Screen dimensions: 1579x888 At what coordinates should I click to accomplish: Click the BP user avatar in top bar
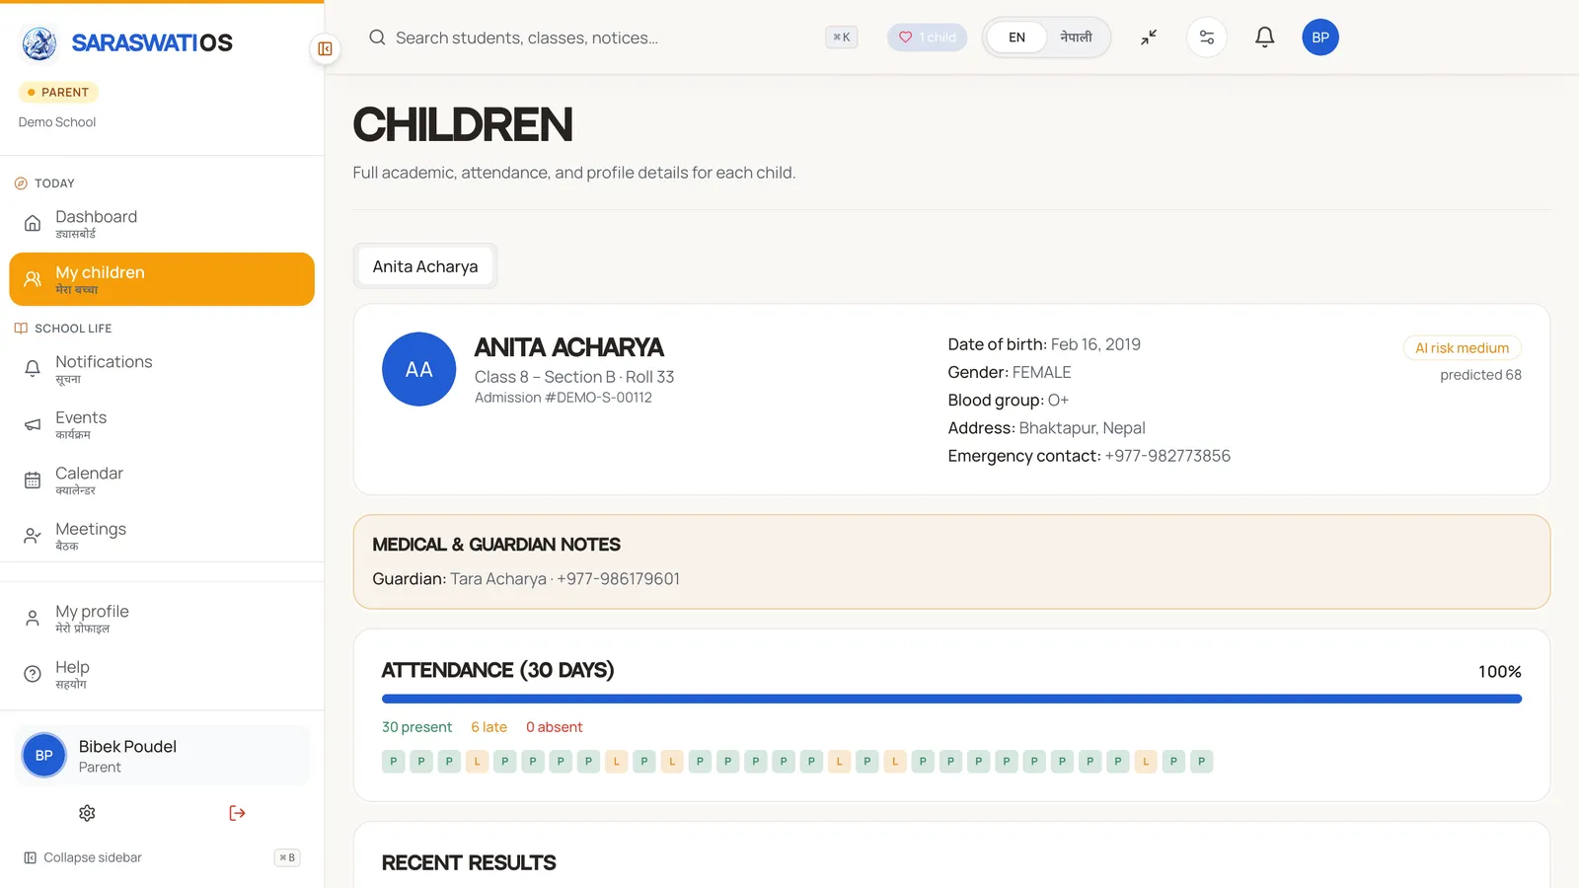[1320, 37]
